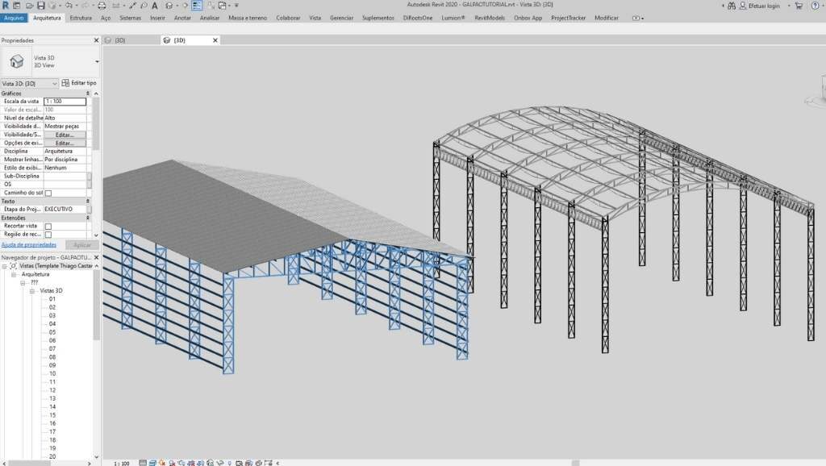The width and height of the screenshot is (826, 466).
Task: Check the Região de recorte checkbox
Action: (48, 235)
